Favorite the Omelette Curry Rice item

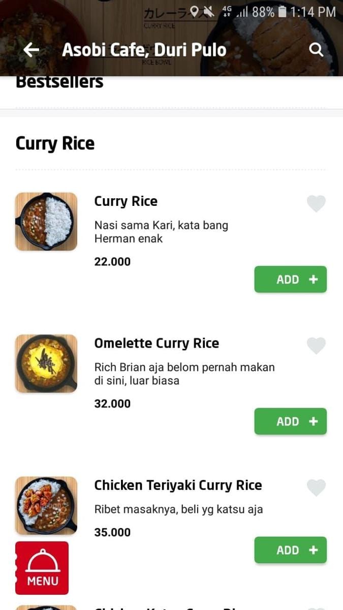tap(316, 345)
